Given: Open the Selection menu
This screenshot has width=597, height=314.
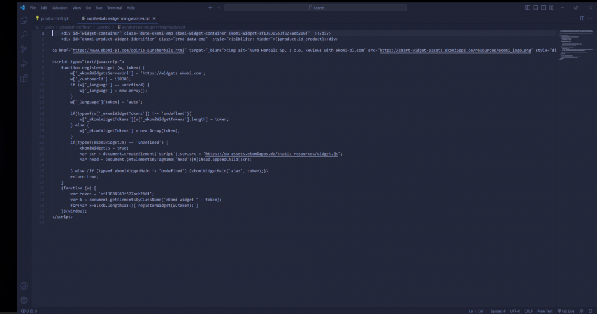Looking at the screenshot, I should (x=60, y=8).
